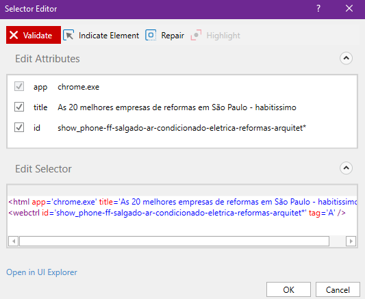Click the red Validate button

coord(34,35)
